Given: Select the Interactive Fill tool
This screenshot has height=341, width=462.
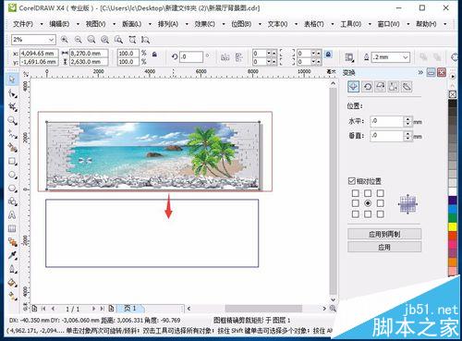Looking at the screenshot, I should click(x=12, y=296).
